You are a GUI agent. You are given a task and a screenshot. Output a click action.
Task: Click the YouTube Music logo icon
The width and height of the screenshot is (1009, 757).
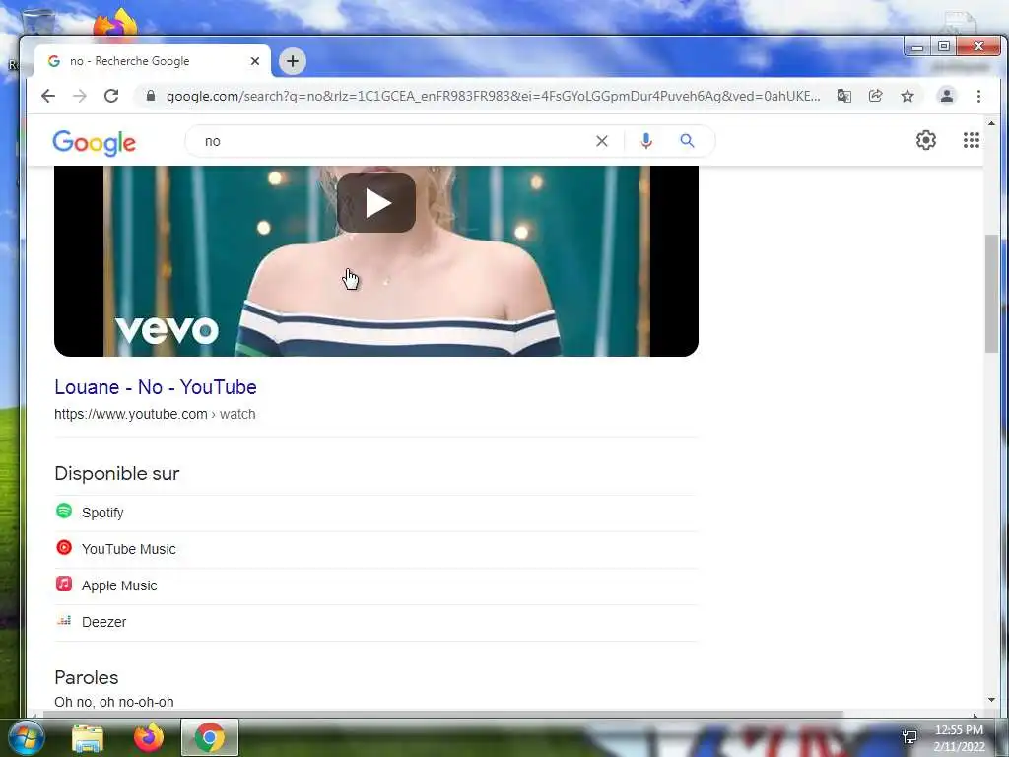[x=64, y=548]
